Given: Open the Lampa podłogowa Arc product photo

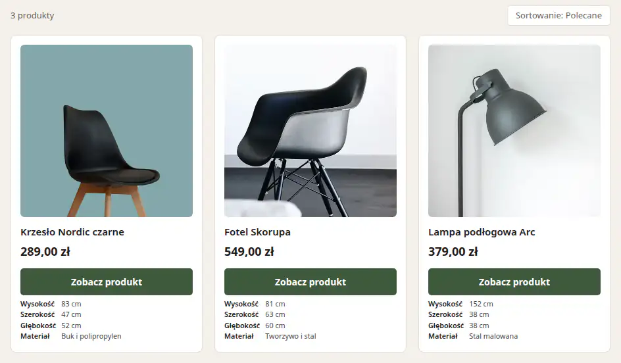Looking at the screenshot, I should click(514, 131).
